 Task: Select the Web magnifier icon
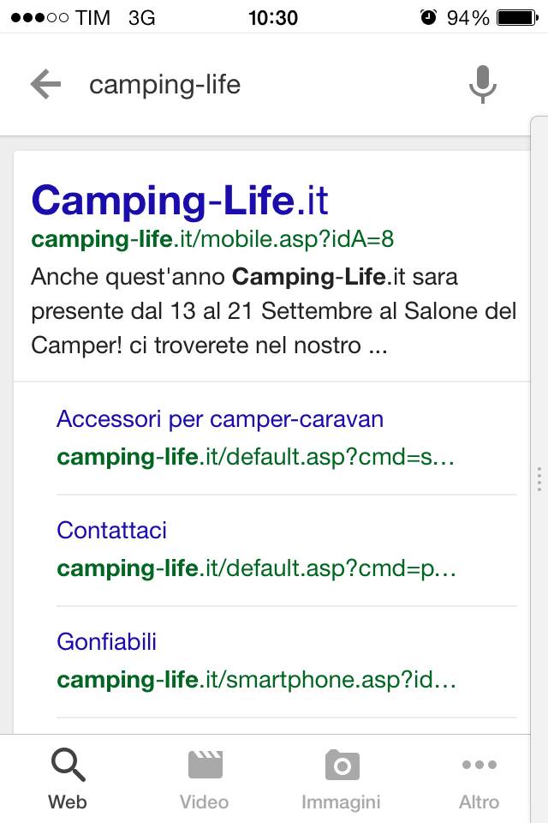tap(68, 765)
